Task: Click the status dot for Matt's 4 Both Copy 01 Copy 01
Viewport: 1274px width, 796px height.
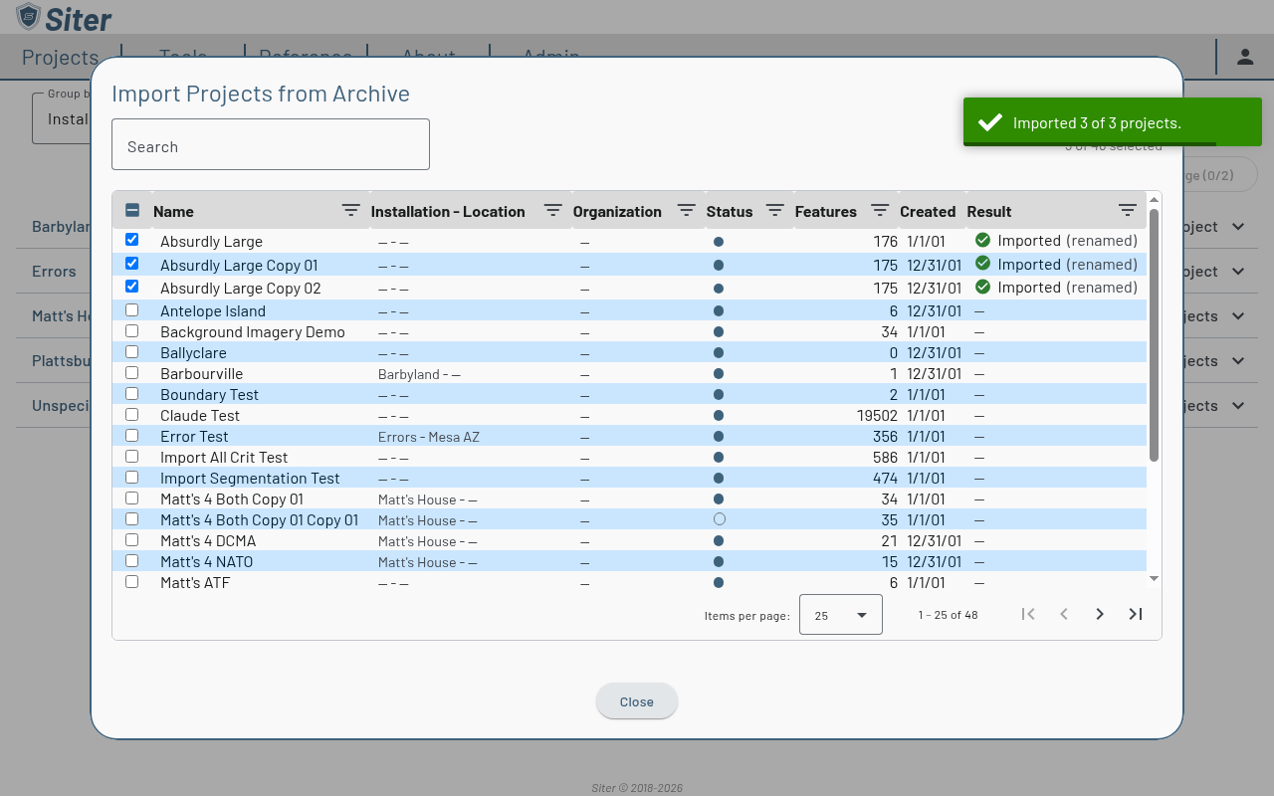Action: [720, 519]
